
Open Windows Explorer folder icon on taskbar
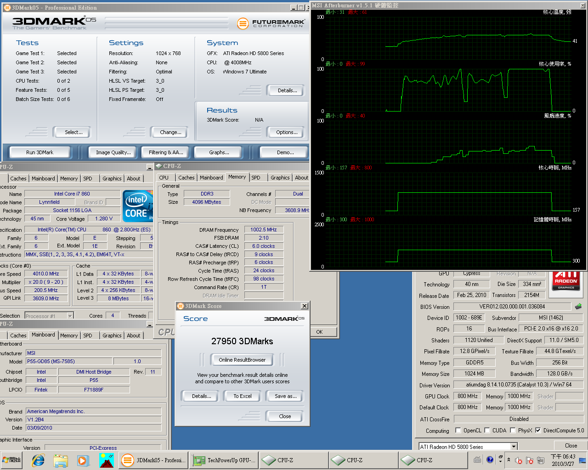pyautogui.click(x=61, y=460)
